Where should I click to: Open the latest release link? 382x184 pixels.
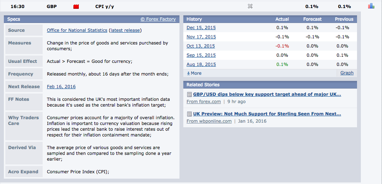(x=125, y=30)
